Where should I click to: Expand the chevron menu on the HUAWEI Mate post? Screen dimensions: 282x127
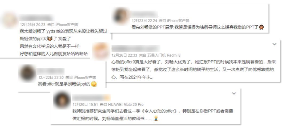(x=234, y=93)
